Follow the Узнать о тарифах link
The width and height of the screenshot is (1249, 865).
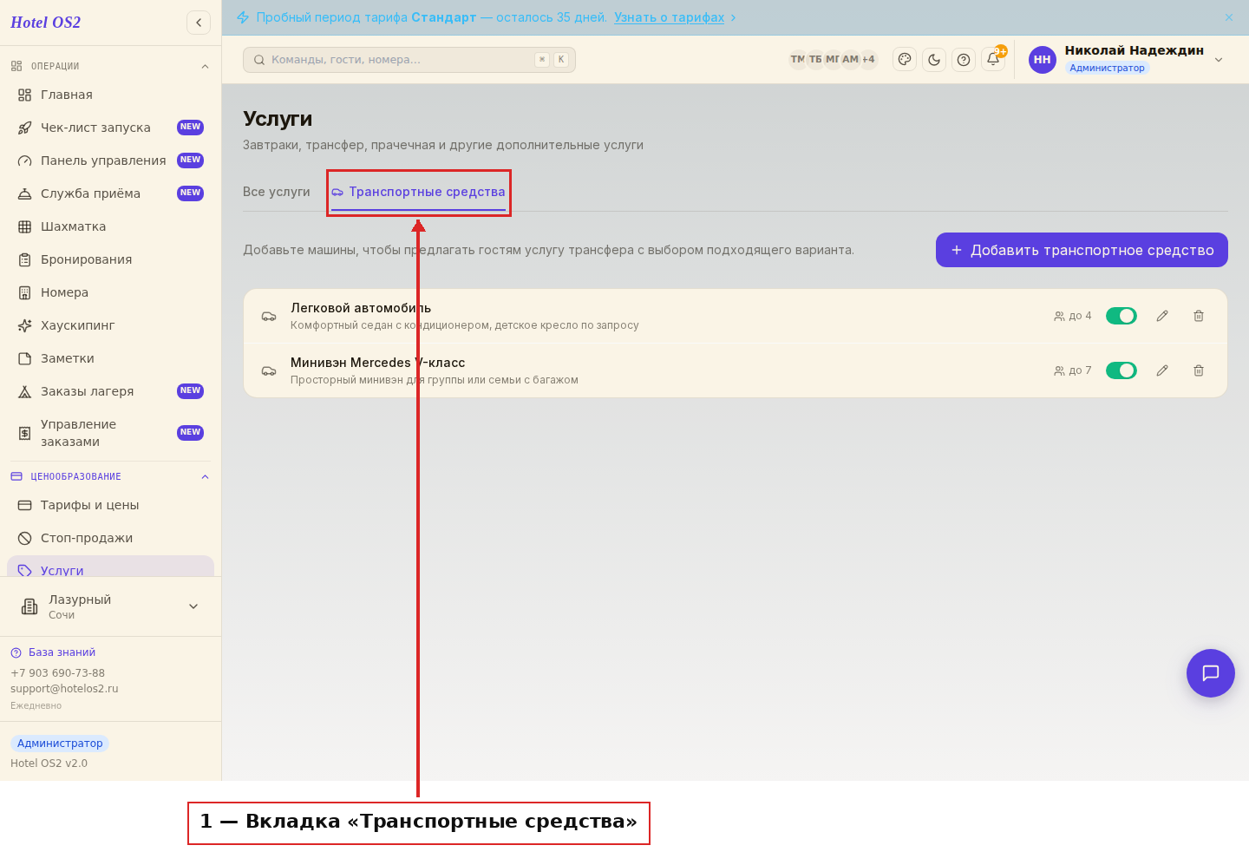click(x=669, y=17)
